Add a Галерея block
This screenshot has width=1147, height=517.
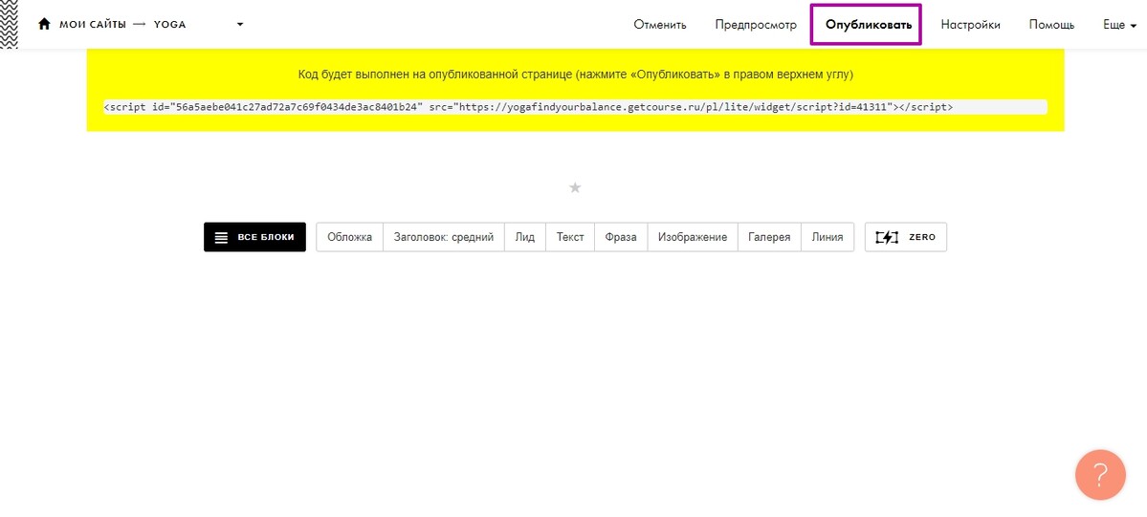(x=769, y=237)
